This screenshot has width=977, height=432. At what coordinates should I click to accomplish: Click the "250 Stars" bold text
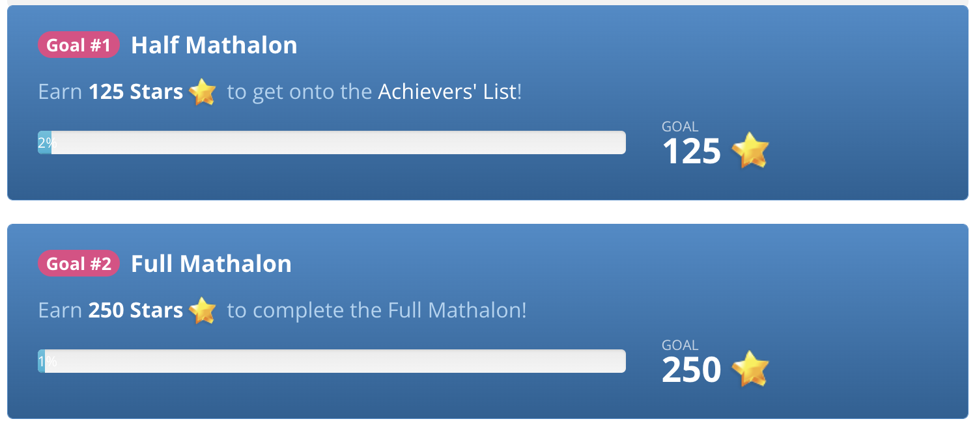135,310
